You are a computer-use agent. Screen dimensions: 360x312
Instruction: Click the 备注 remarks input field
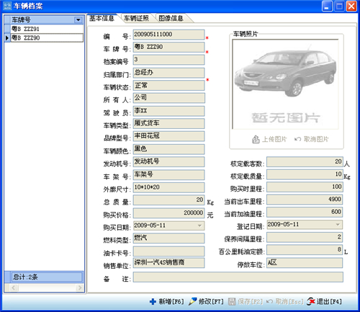[238, 277]
